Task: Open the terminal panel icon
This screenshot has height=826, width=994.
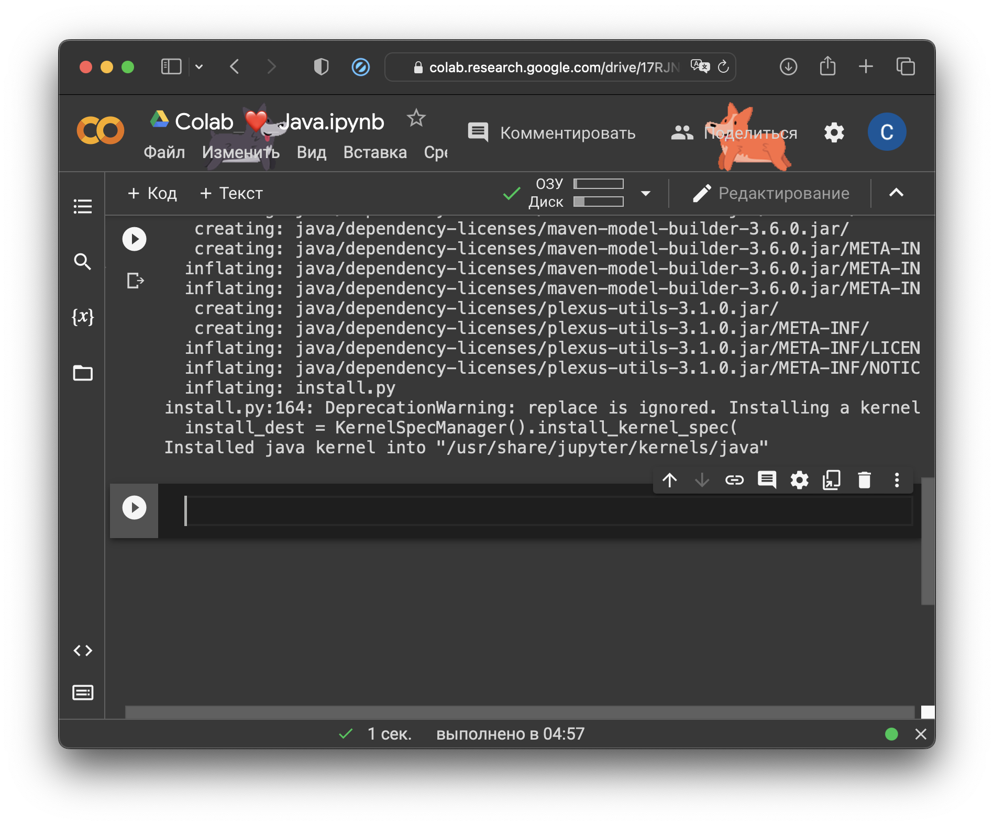Action: pyautogui.click(x=83, y=693)
